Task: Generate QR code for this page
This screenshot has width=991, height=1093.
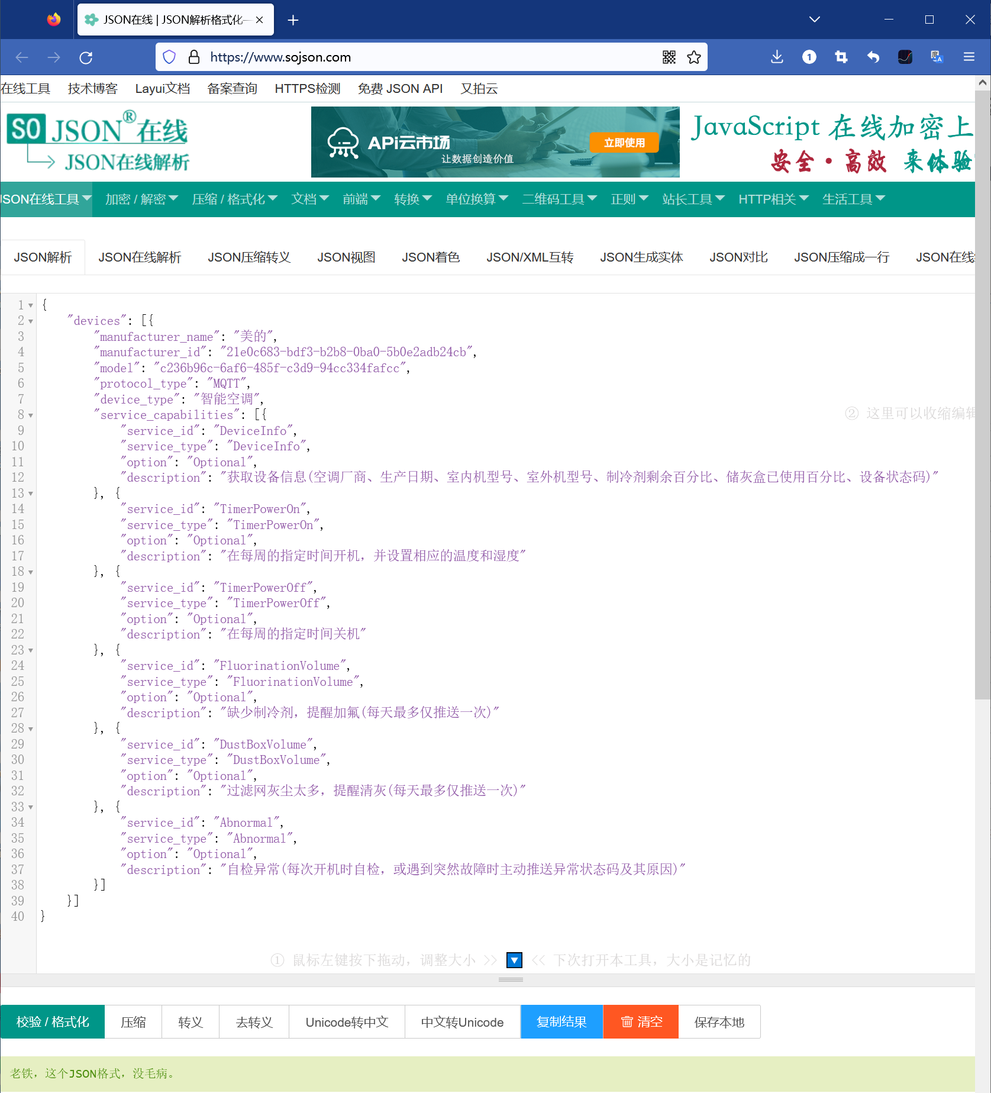Action: click(669, 57)
